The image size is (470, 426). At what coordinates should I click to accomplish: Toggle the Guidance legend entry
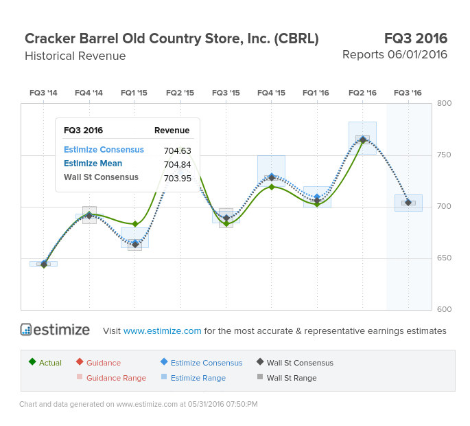98,362
